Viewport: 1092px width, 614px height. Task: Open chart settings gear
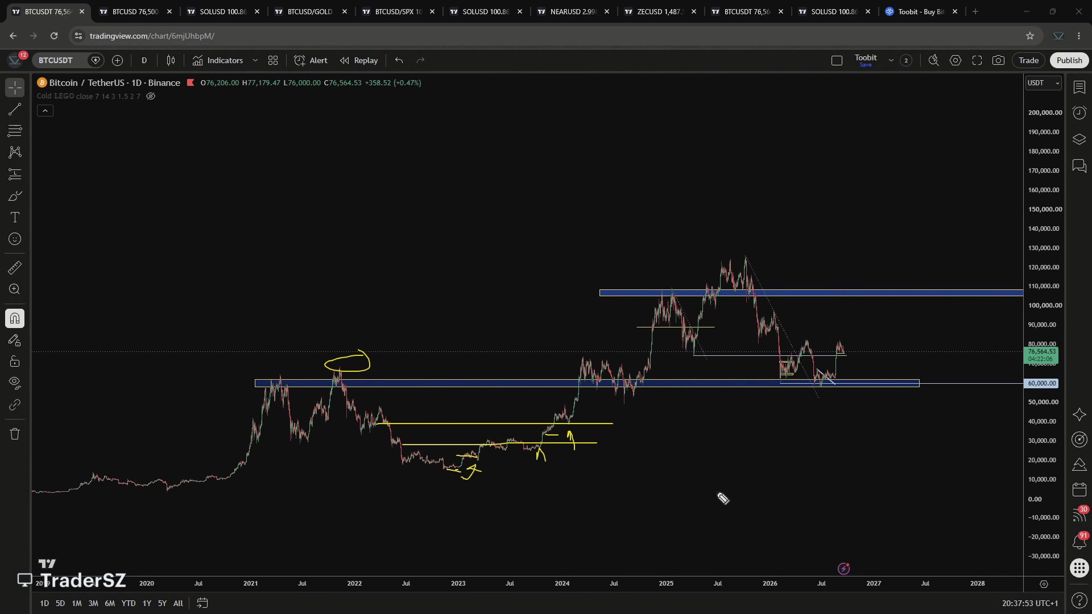[955, 60]
